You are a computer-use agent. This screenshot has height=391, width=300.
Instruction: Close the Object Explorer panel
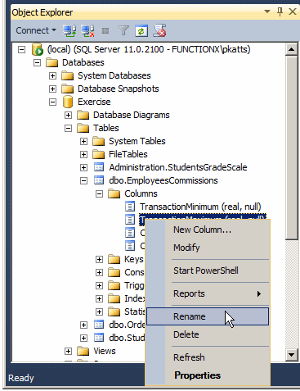293,11
